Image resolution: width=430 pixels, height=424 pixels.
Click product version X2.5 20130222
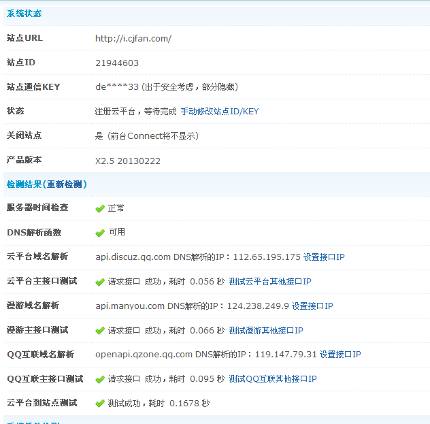click(128, 161)
